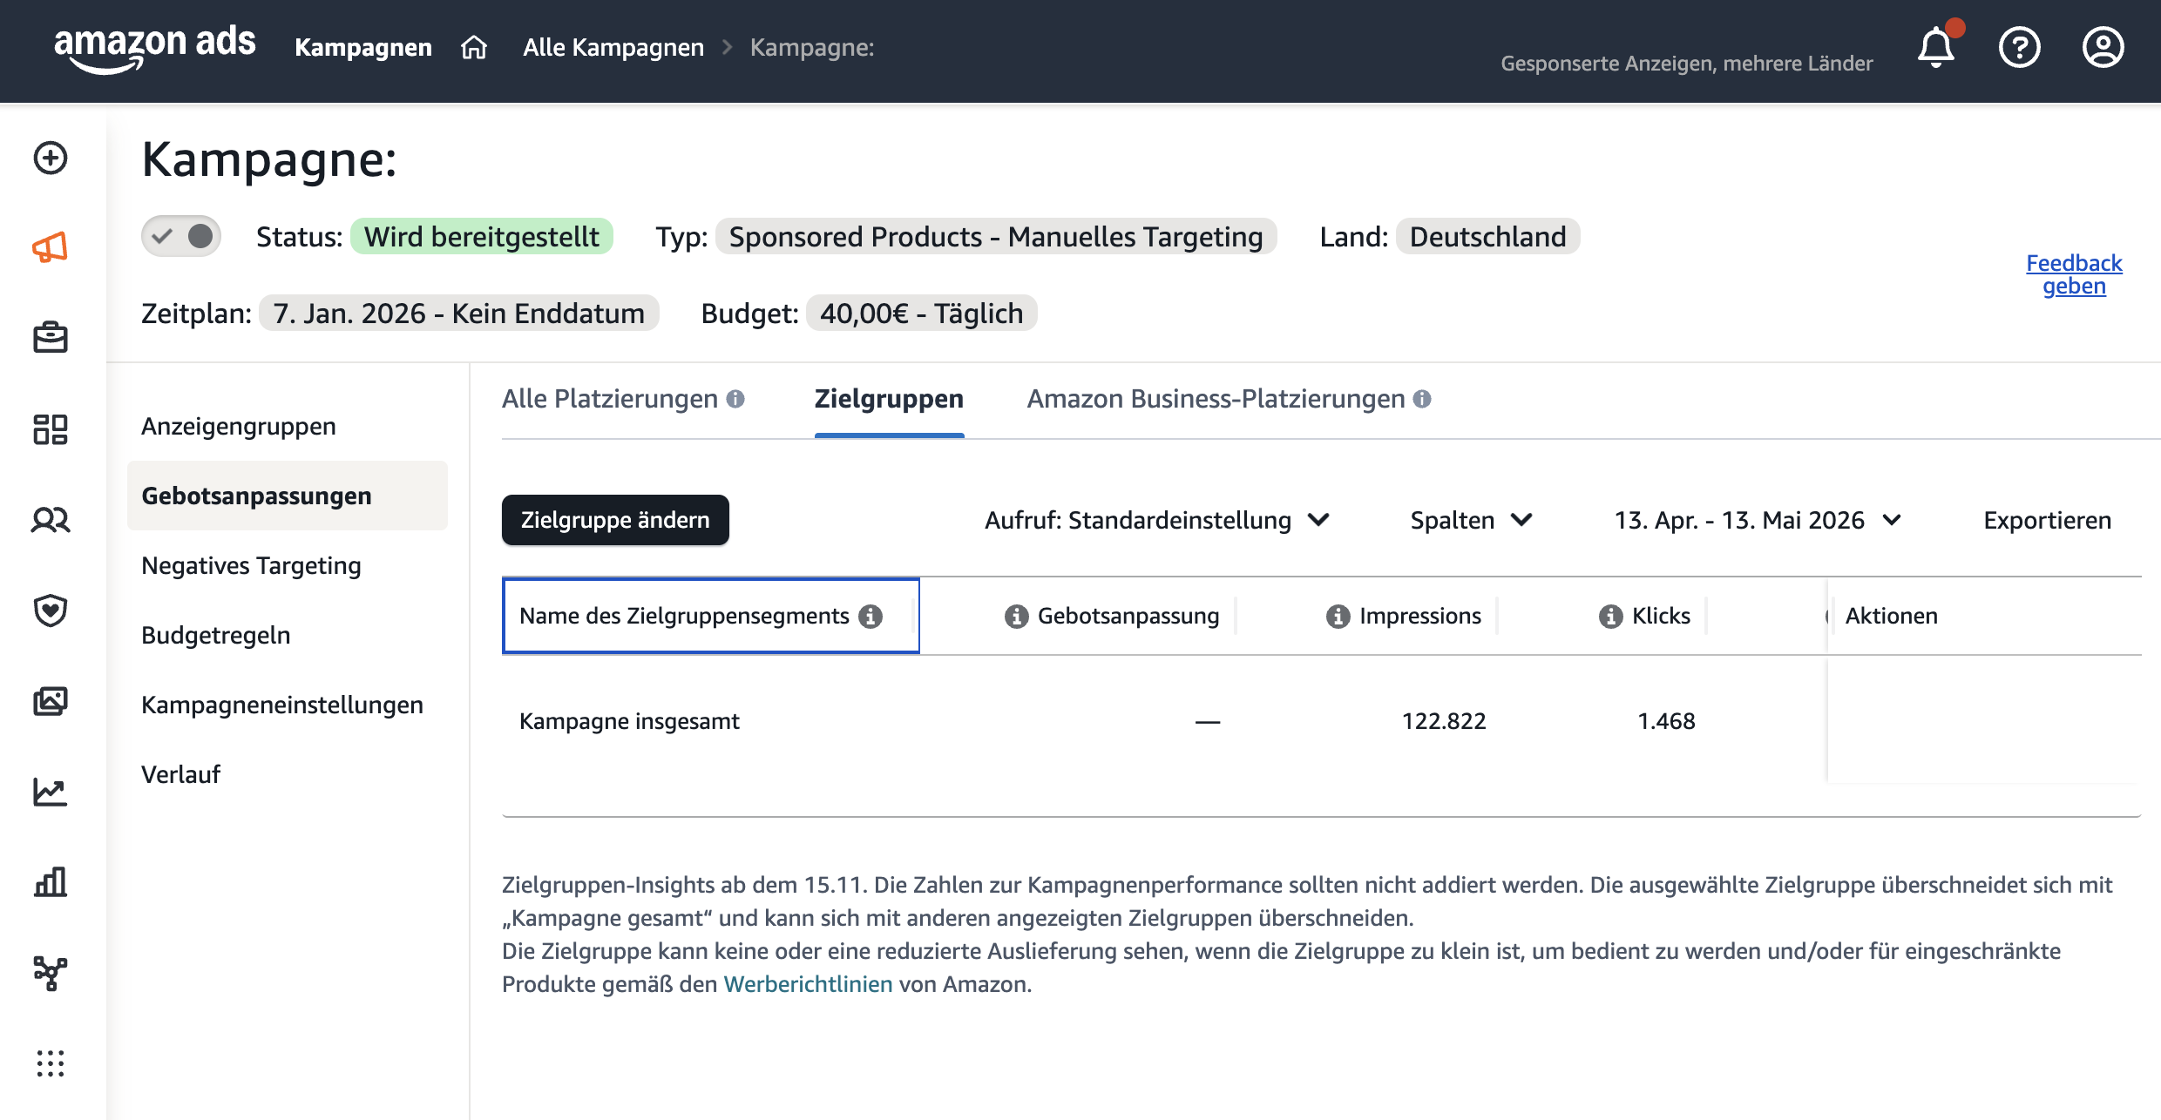Click the Aktionen column header
The height and width of the screenshot is (1120, 2161).
point(1891,616)
